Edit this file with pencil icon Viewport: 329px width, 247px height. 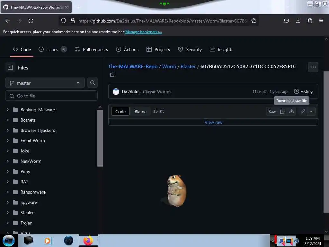click(303, 111)
